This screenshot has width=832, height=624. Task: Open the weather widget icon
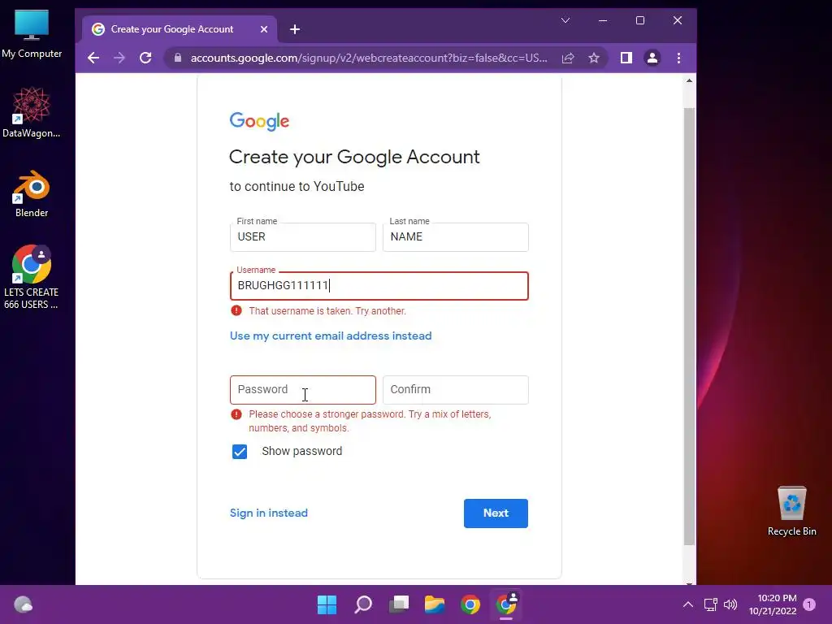[x=23, y=604]
